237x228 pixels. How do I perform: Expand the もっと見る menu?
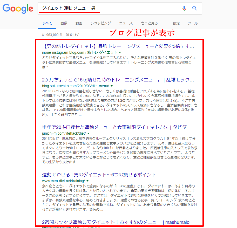coord(149,23)
